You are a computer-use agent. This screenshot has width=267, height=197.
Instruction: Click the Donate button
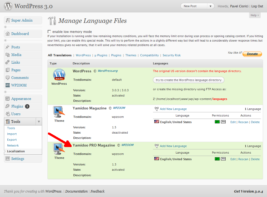tap(252, 54)
